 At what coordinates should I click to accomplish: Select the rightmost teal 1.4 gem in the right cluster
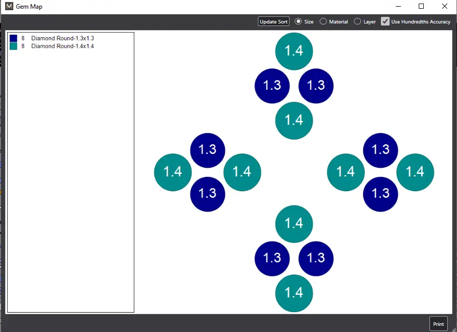(x=415, y=172)
